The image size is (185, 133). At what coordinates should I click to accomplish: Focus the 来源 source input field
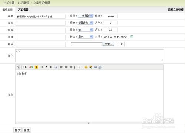click(x=41, y=37)
